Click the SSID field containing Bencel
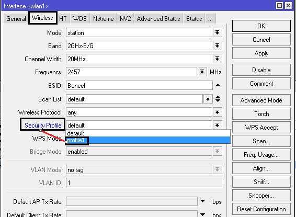This screenshot has width=296, height=217. click(139, 85)
